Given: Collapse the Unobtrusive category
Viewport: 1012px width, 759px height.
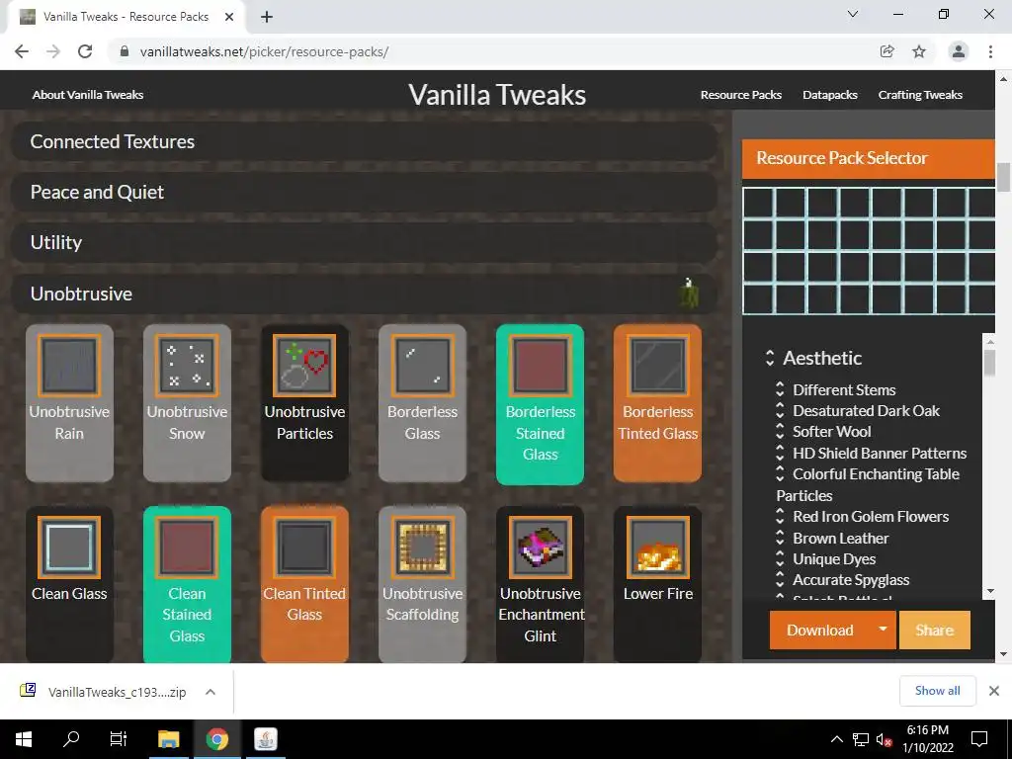Looking at the screenshot, I should coord(364,294).
